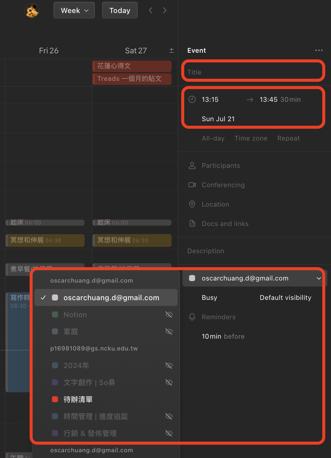Collapse the oscarchuang.d@gmail.com calendar selector
Viewport: 331px width, 458px height.
319,278
